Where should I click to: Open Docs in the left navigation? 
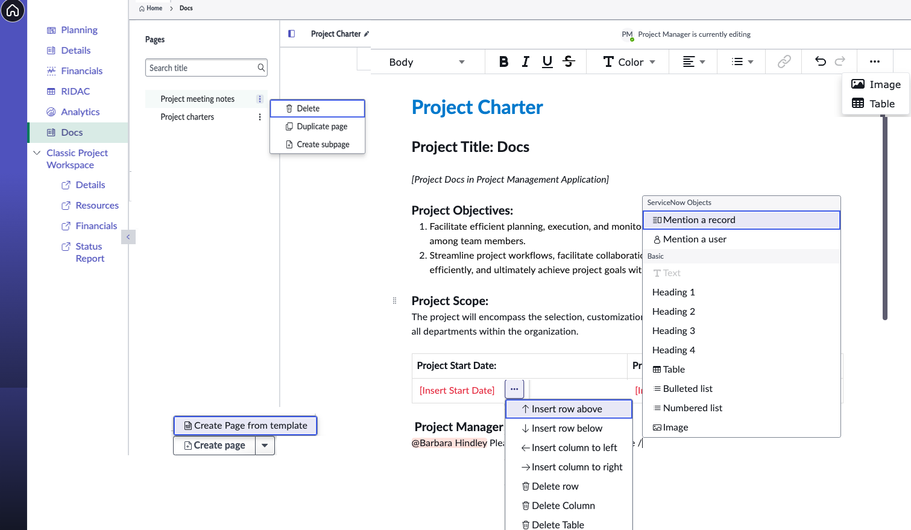click(78, 133)
